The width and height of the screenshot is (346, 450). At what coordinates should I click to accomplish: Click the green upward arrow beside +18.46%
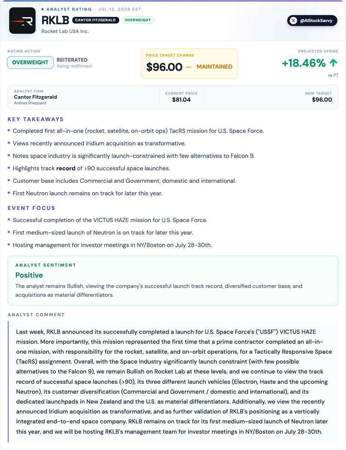point(333,63)
